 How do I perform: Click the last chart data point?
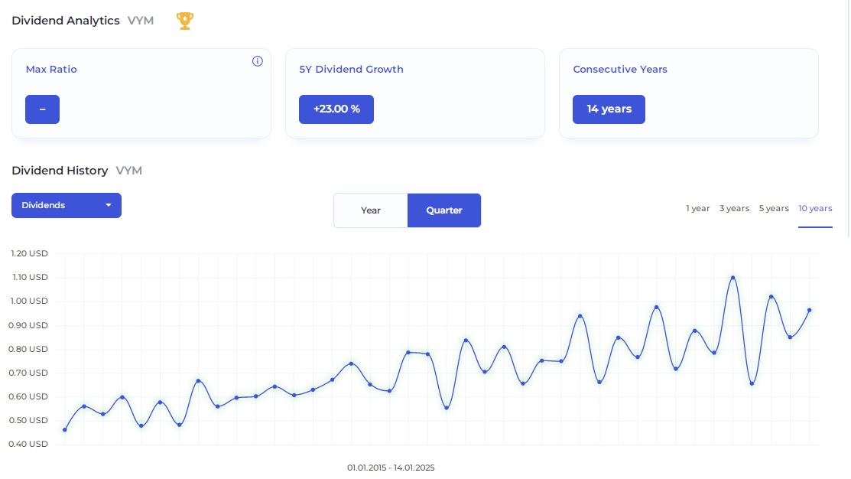click(x=809, y=310)
